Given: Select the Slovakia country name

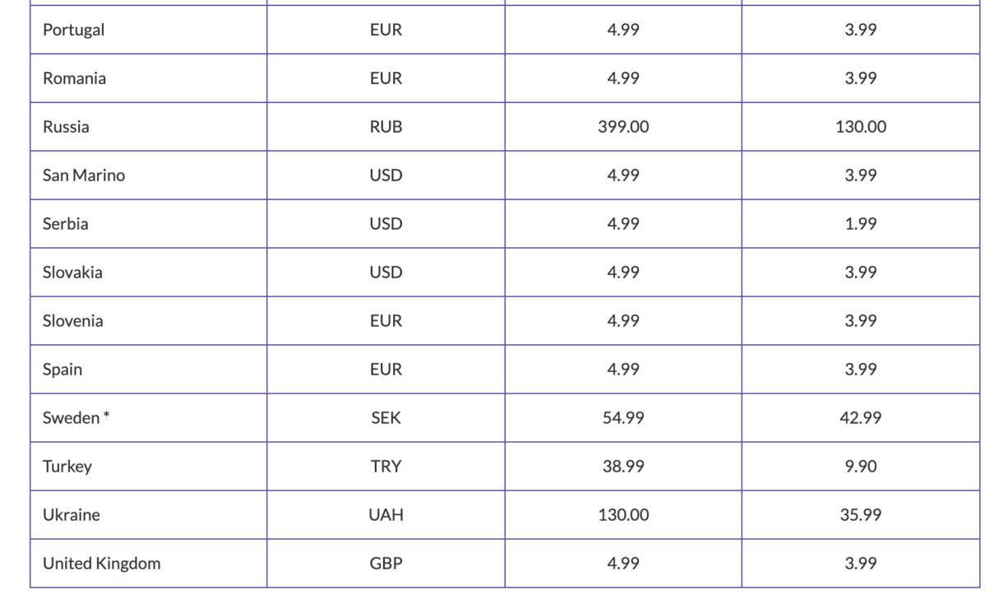Looking at the screenshot, I should pos(72,272).
